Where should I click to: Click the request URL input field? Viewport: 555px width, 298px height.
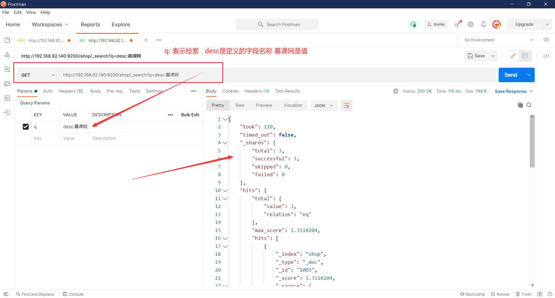coord(277,75)
